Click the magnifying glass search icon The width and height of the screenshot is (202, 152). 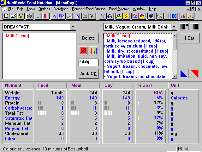160,16
